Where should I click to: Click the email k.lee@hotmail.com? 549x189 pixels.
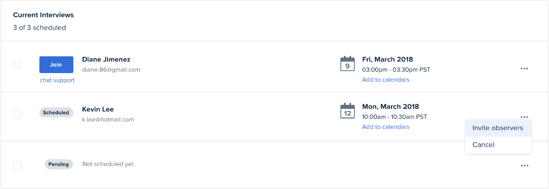[108, 119]
